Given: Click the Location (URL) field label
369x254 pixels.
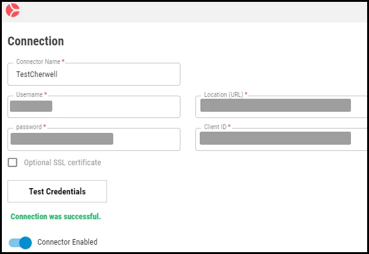Looking at the screenshot, I should (223, 94).
